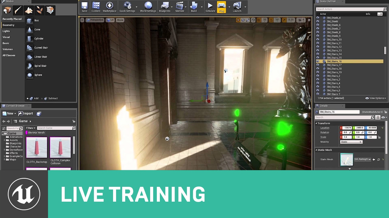Switch to Paint mode brush icon
Screen dimensions: 389x218
(x=18, y=10)
